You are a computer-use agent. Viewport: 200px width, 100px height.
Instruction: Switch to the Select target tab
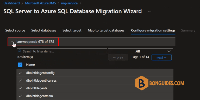tap(72, 31)
